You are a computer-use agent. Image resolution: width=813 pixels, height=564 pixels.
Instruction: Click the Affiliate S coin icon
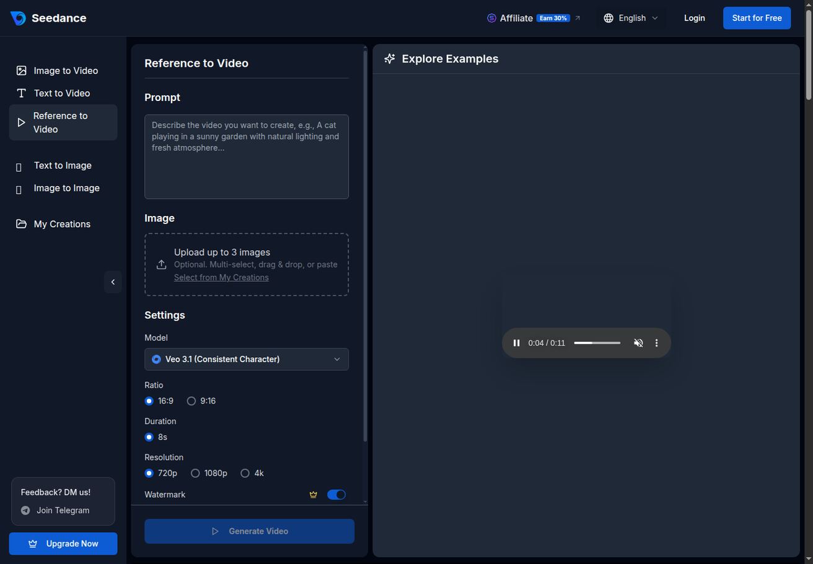(x=491, y=18)
